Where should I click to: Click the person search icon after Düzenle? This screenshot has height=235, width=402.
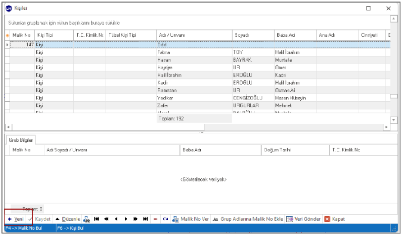[87, 219]
